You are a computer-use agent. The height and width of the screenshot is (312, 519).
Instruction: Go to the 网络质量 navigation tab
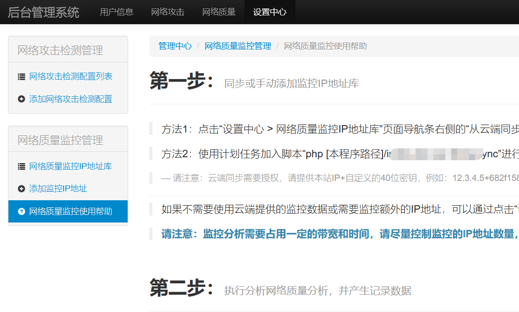coord(219,12)
